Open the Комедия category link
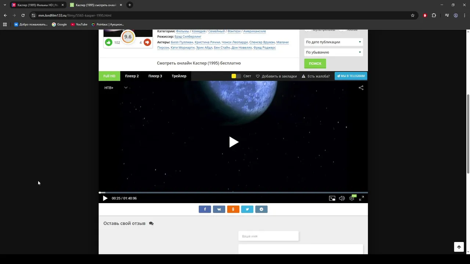Screen dimensions: 470x264 coord(199,31)
